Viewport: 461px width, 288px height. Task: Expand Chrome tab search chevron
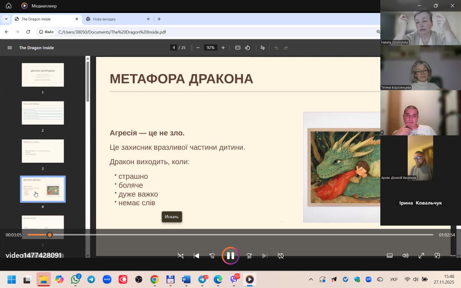6,19
